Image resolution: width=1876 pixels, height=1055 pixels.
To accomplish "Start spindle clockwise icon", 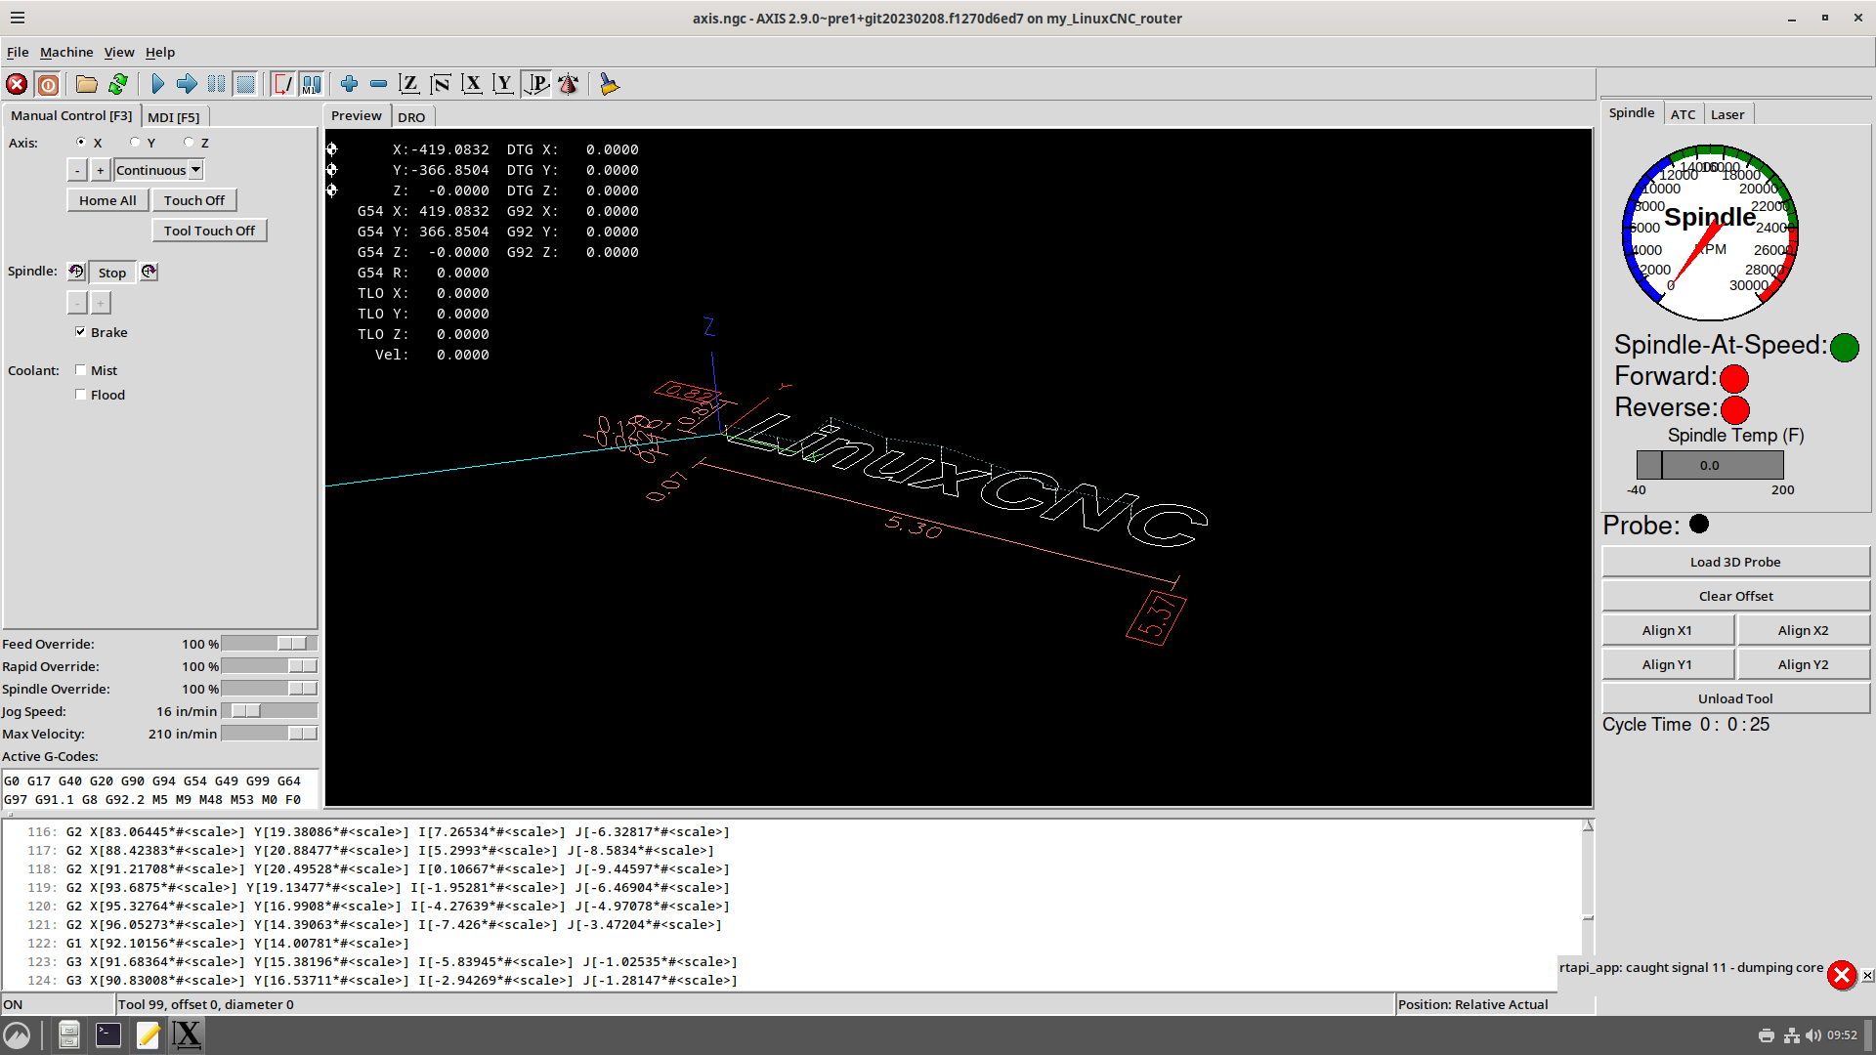I will (149, 272).
